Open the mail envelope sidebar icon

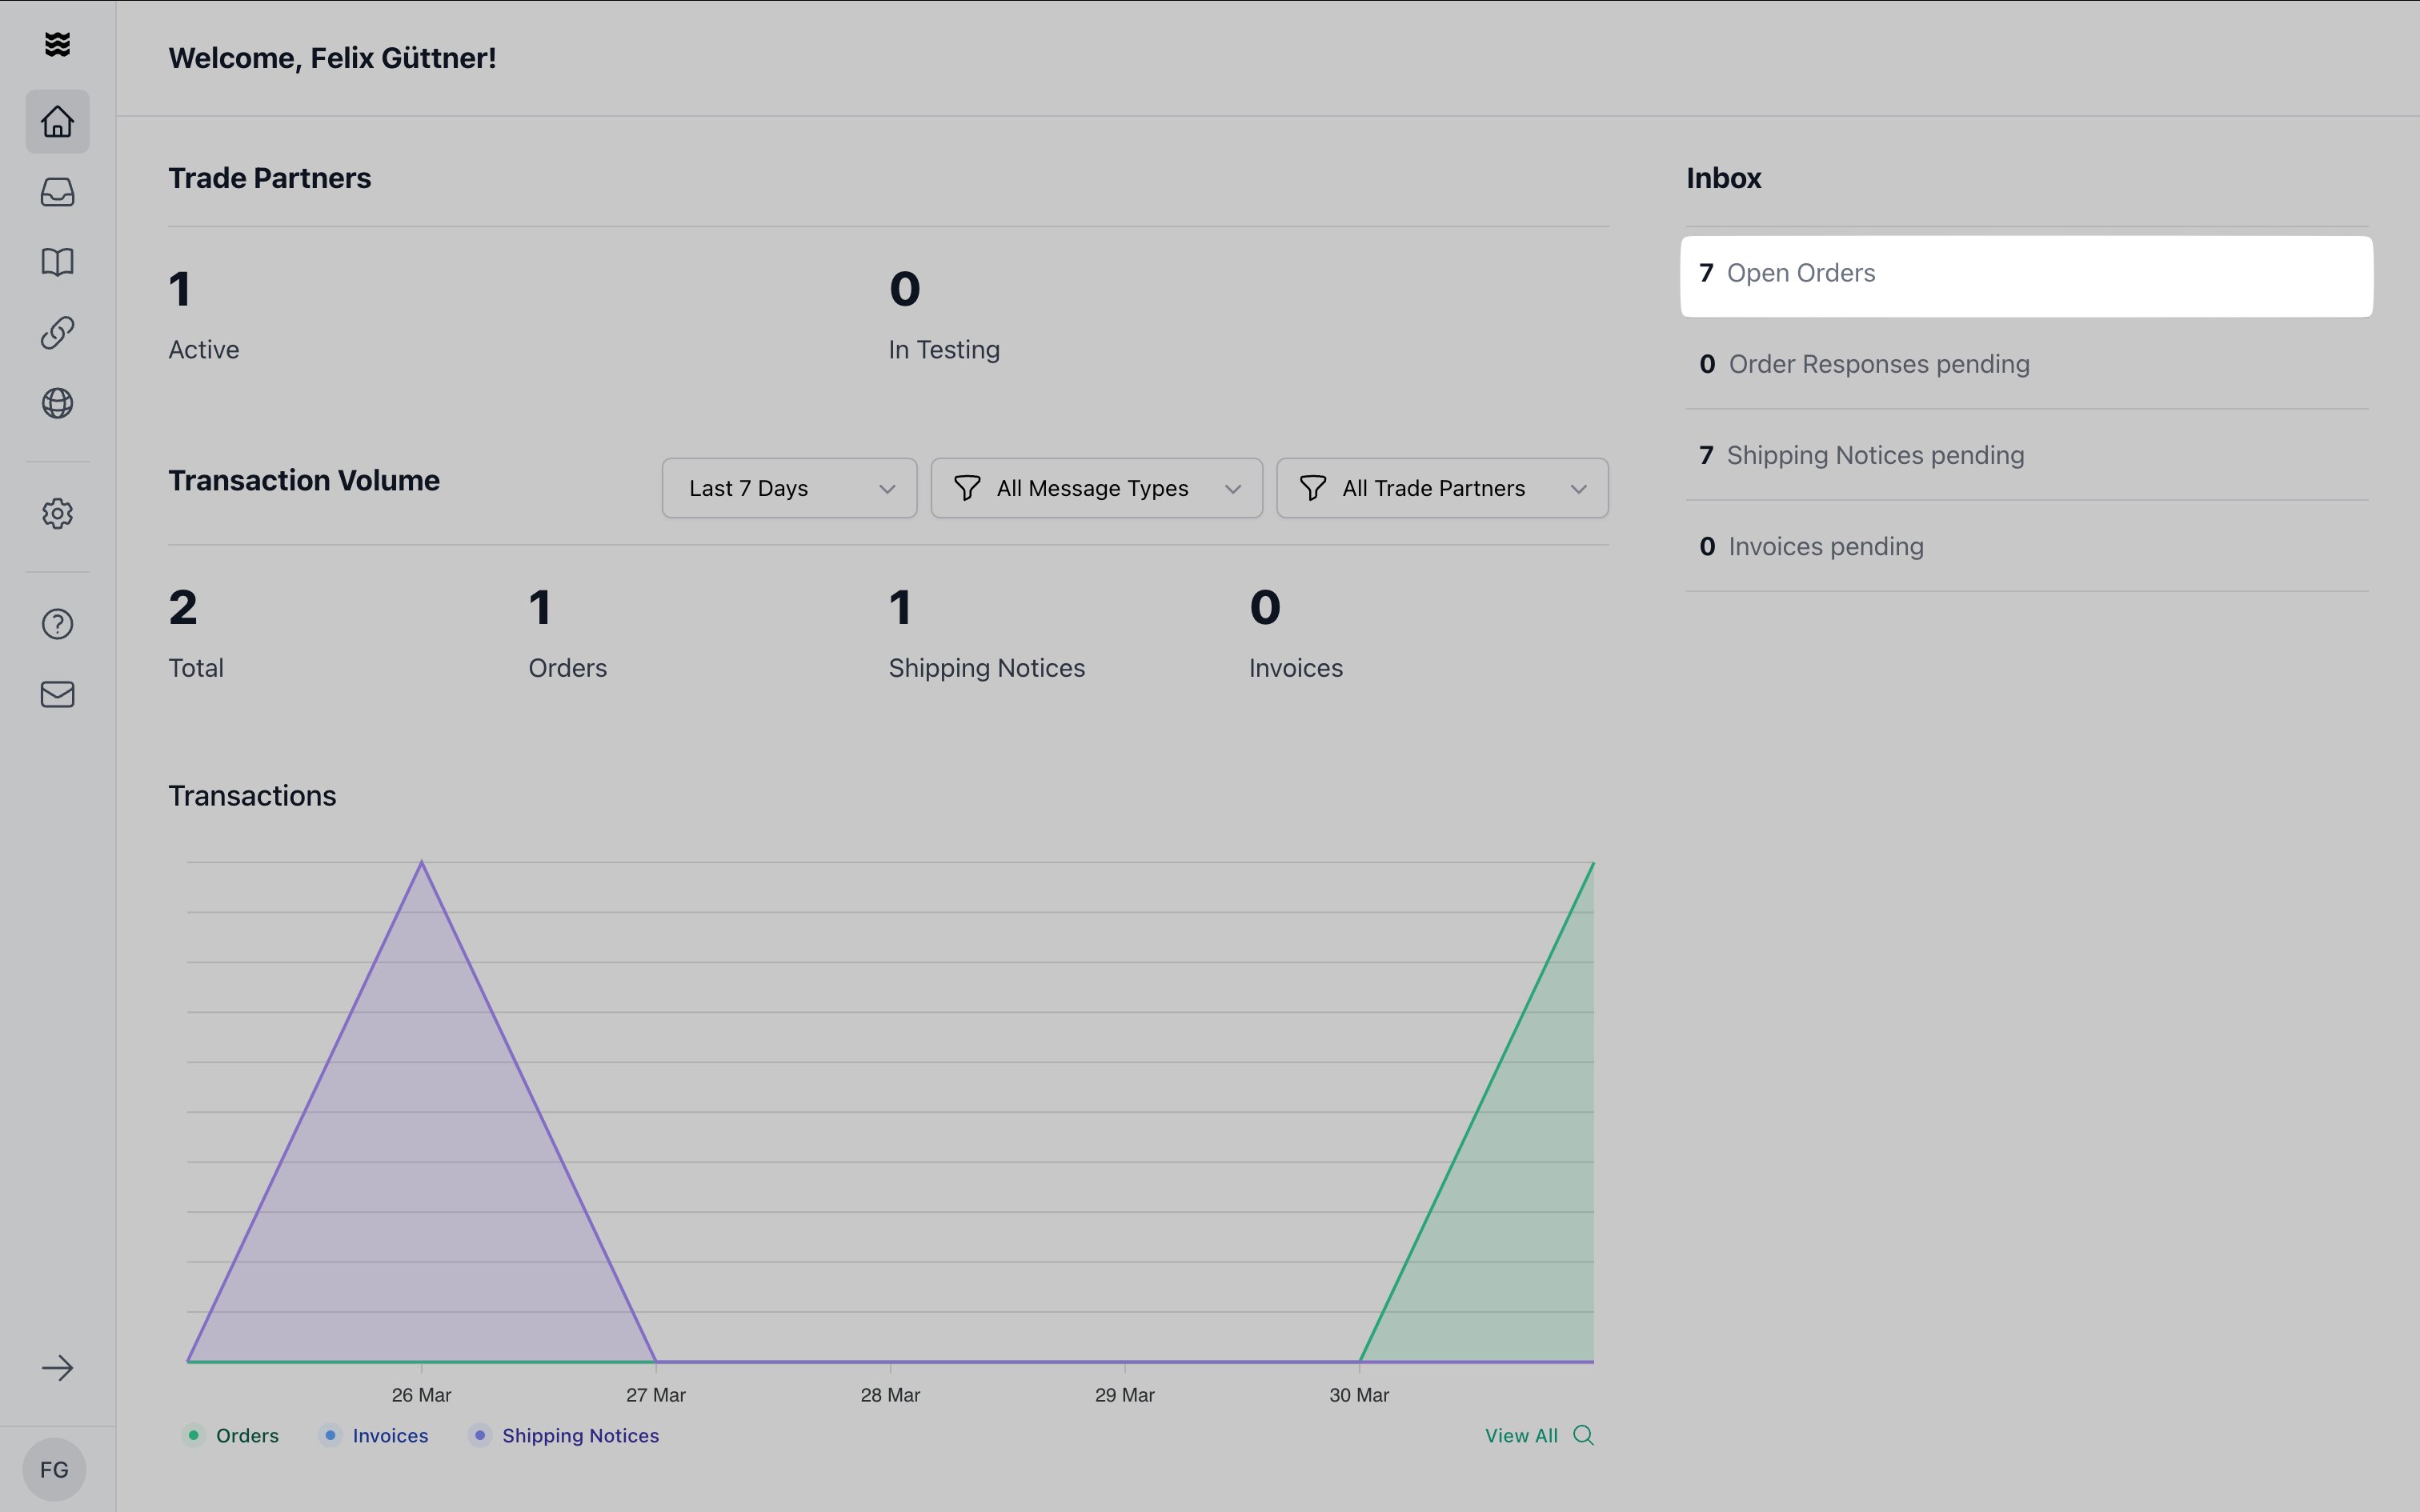(57, 694)
